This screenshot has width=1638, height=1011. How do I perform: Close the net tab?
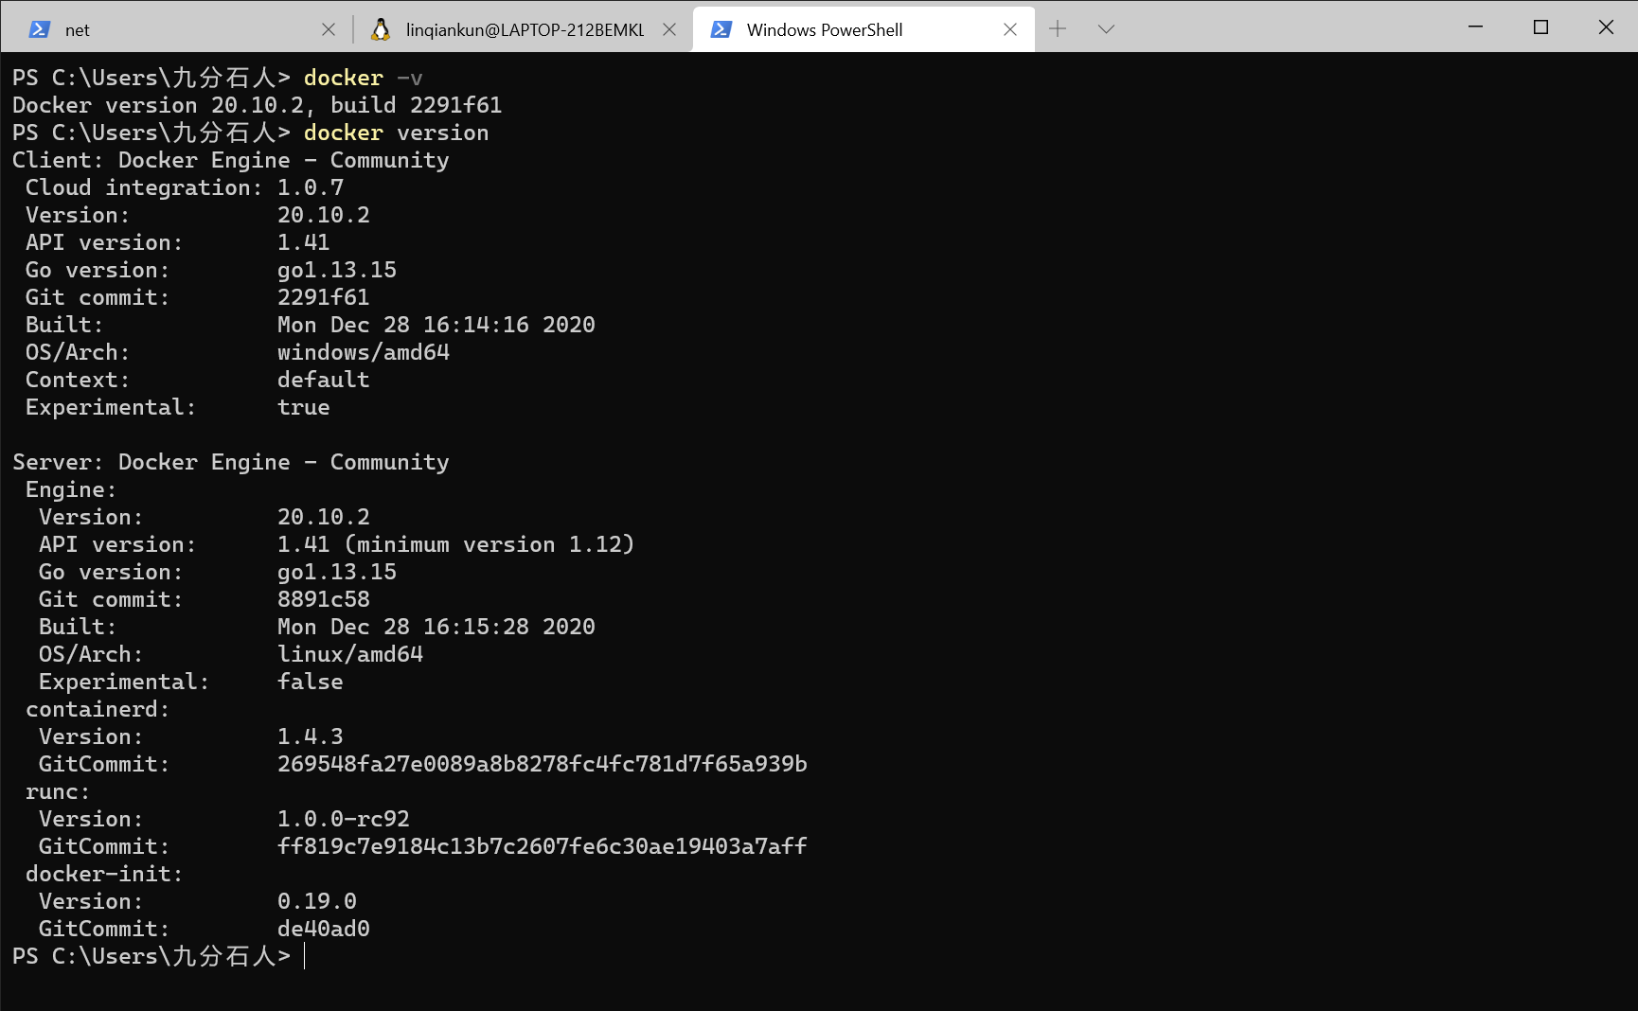click(x=329, y=29)
